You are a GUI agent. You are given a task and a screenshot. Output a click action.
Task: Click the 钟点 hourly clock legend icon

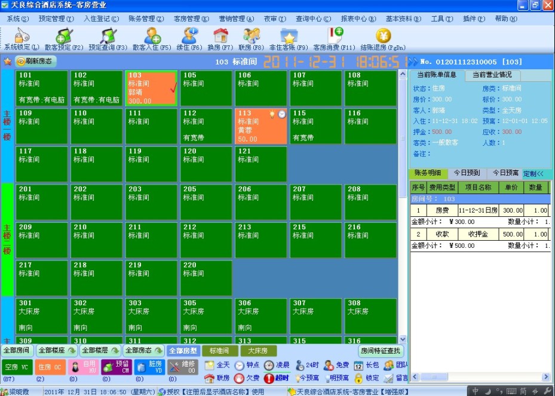[x=240, y=365]
